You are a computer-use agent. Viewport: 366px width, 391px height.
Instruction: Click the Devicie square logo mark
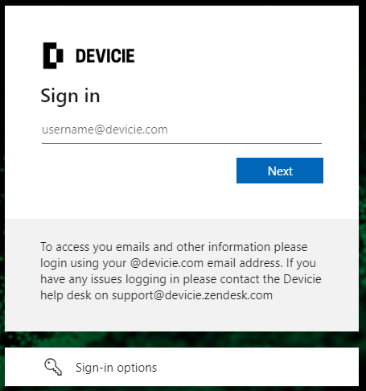(x=53, y=56)
